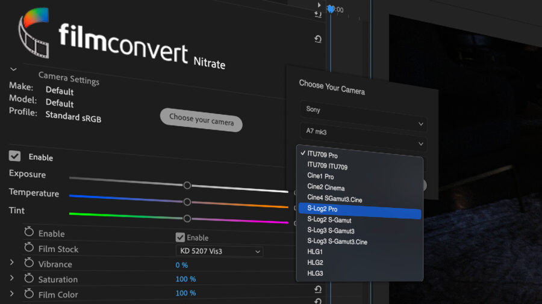
Task: Select S-Log2 Pro from the profile list
Action: [359, 209]
